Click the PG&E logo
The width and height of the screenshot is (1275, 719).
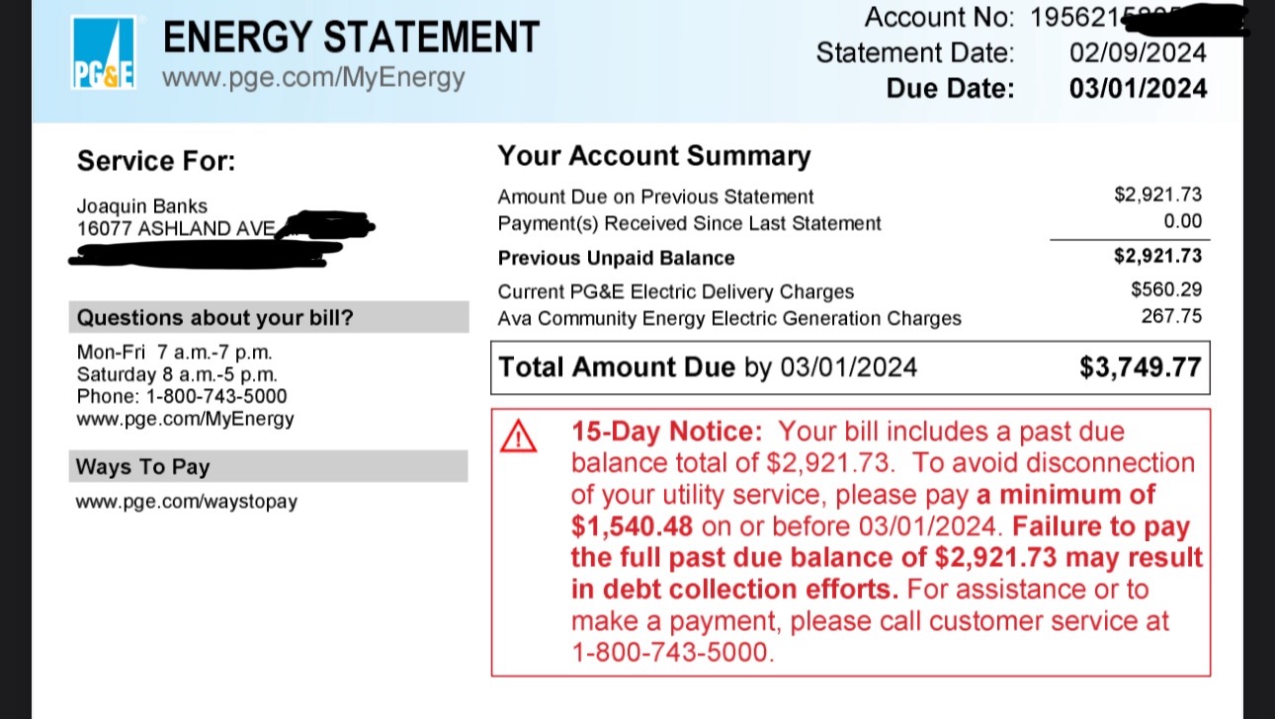pos(103,53)
